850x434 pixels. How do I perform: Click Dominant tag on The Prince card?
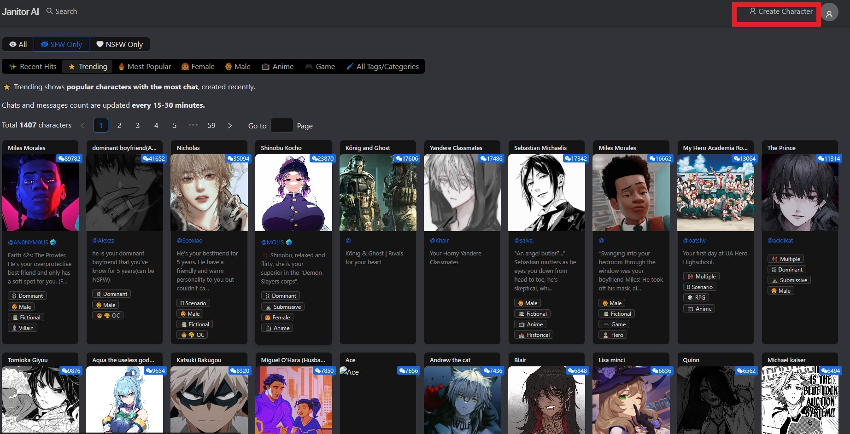click(786, 270)
